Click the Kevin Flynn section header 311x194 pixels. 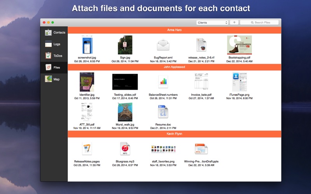tap(174, 134)
